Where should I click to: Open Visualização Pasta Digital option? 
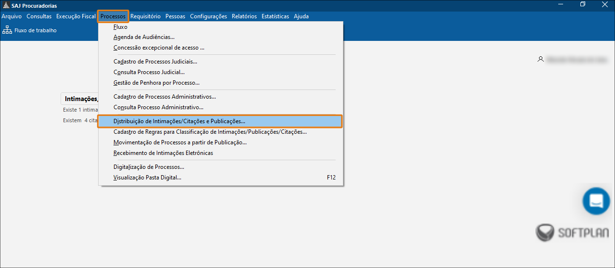click(x=147, y=178)
